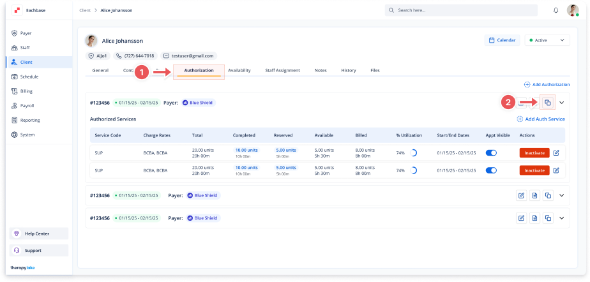This screenshot has height=282, width=590.
Task: Click the Add Auth Service link
Action: [x=541, y=119]
